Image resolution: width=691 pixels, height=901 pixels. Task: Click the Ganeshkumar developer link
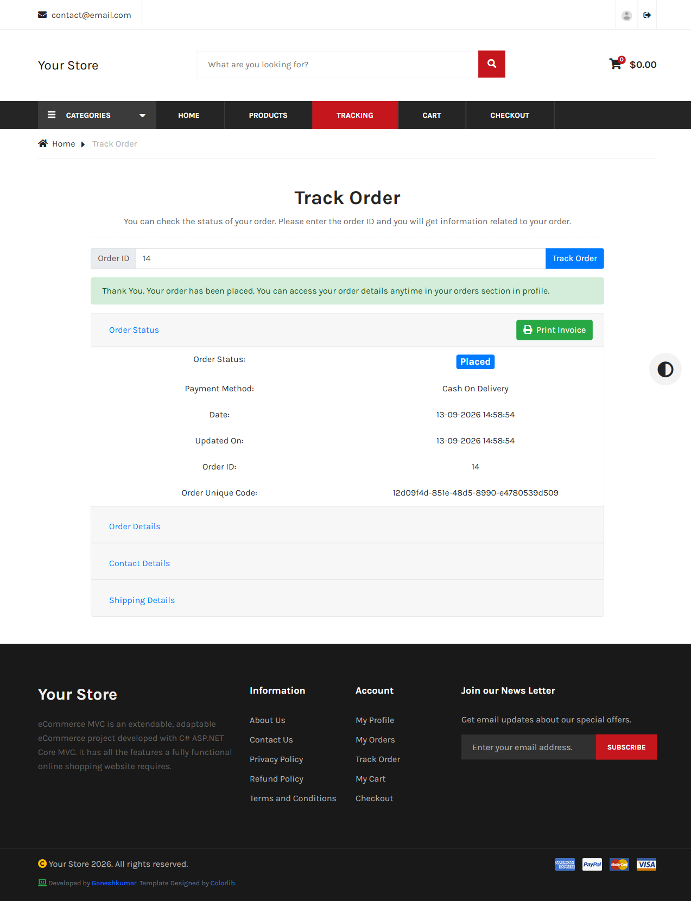(114, 883)
